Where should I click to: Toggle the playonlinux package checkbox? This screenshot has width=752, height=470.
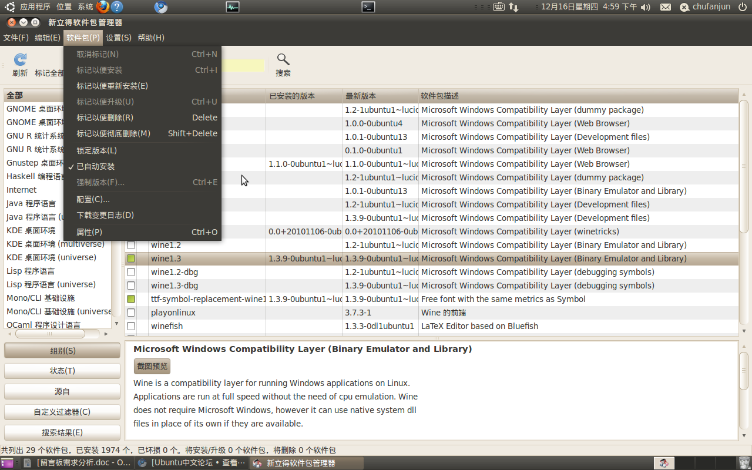131,313
